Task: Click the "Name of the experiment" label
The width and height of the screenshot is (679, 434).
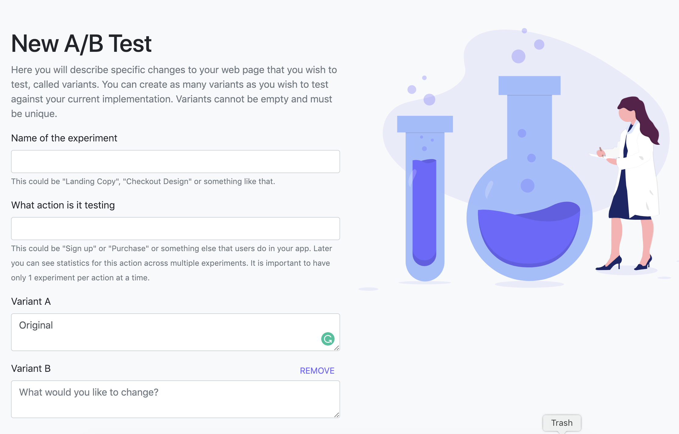Action: tap(64, 138)
